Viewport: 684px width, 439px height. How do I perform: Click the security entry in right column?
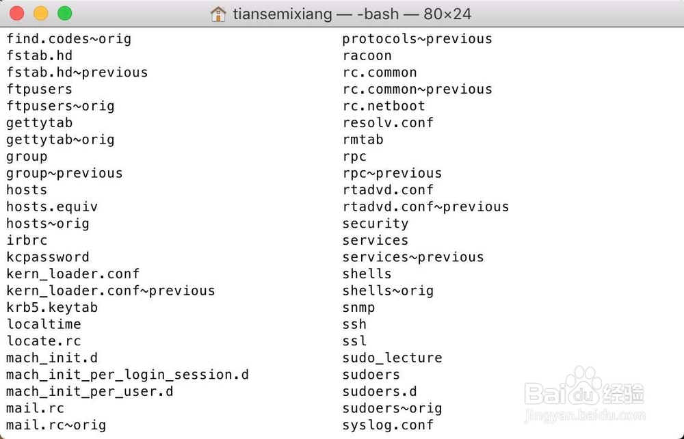(376, 224)
